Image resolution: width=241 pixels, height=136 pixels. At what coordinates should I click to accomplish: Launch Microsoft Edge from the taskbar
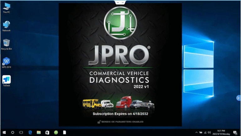(x=30, y=133)
